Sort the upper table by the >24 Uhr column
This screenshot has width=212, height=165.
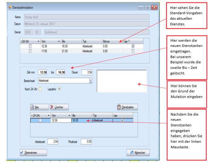30,41
